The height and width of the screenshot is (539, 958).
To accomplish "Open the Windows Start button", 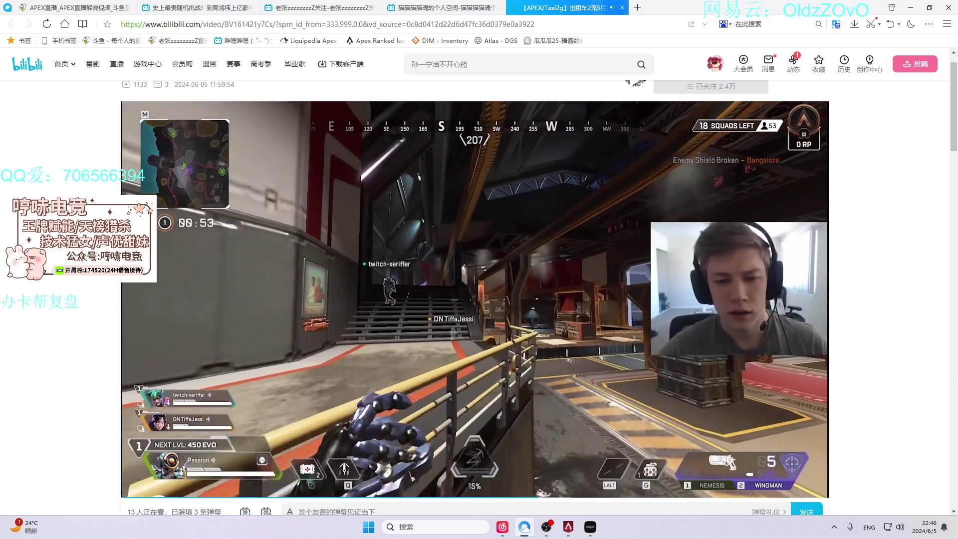I will [368, 527].
